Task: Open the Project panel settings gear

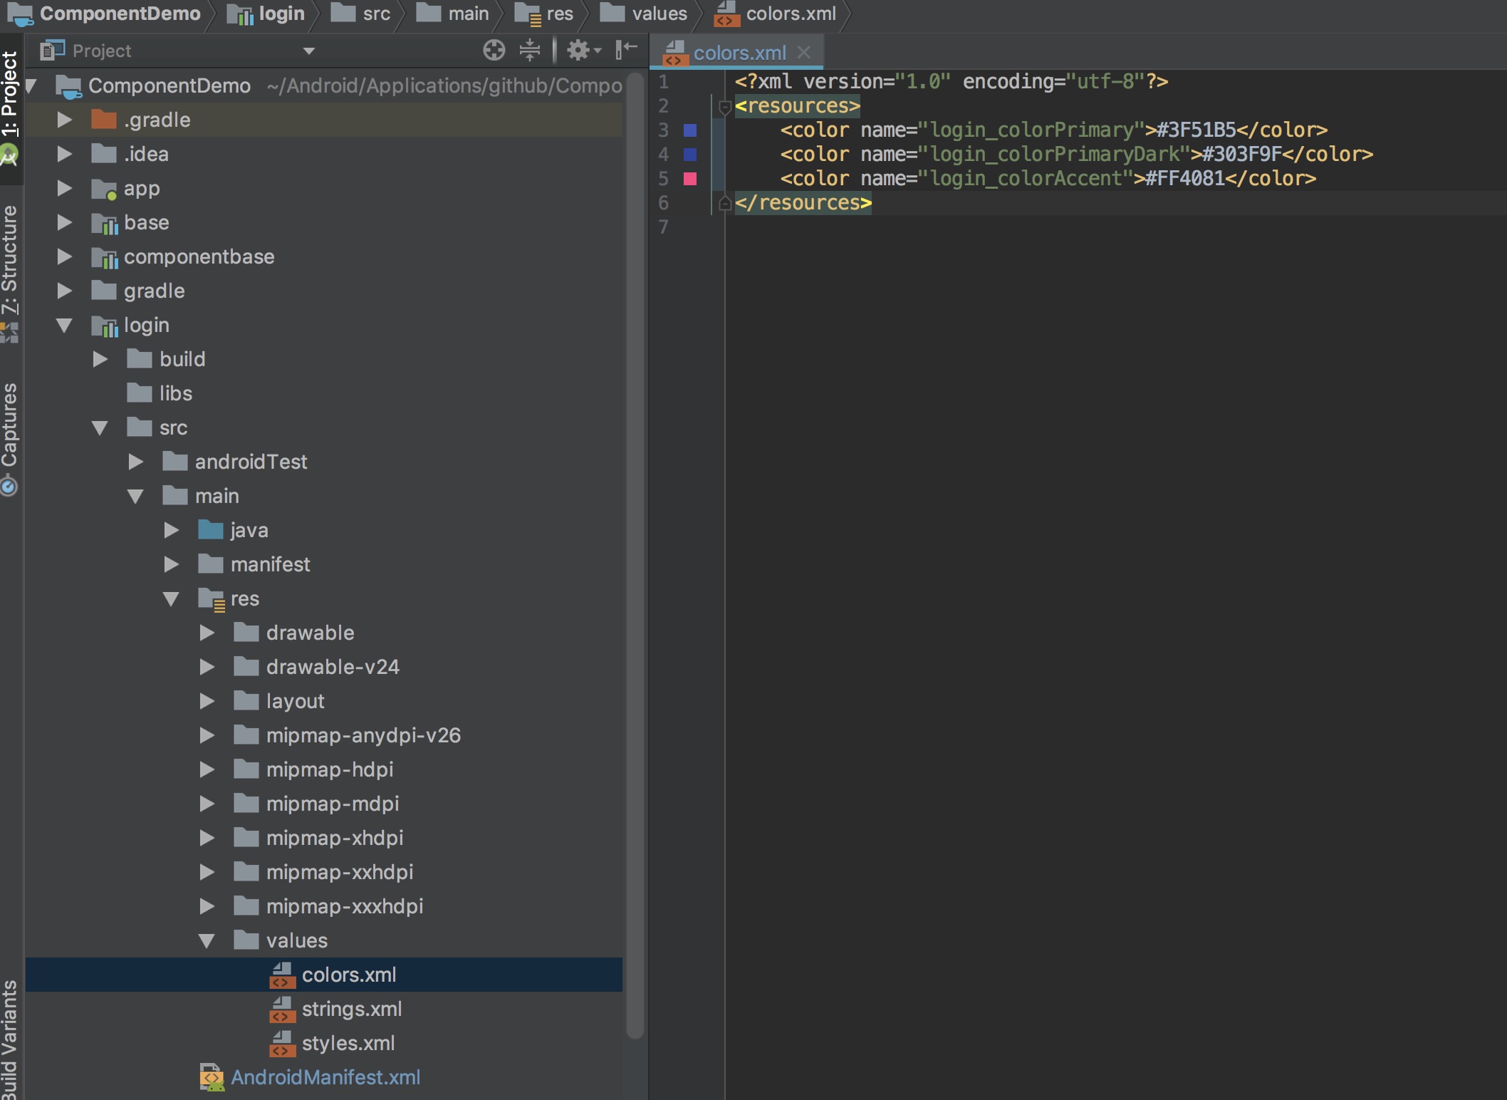Action: point(578,51)
